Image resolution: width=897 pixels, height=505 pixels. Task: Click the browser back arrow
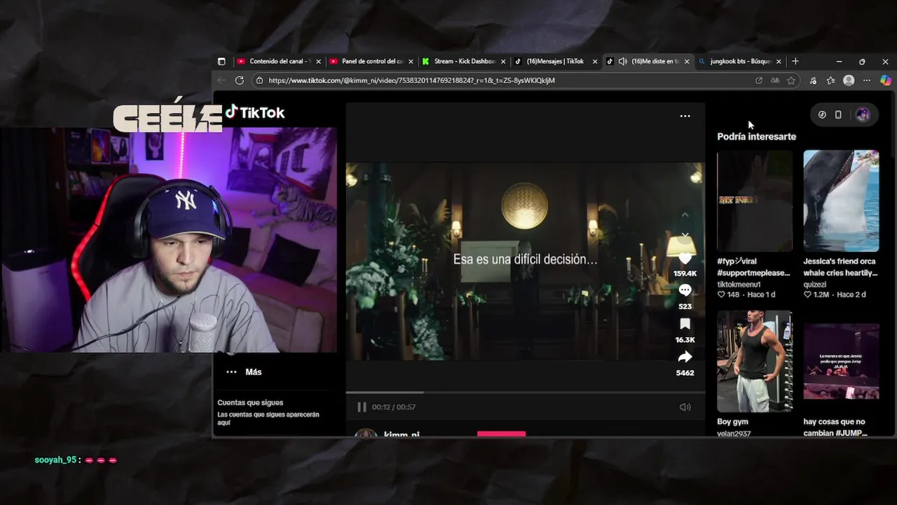pyautogui.click(x=221, y=81)
